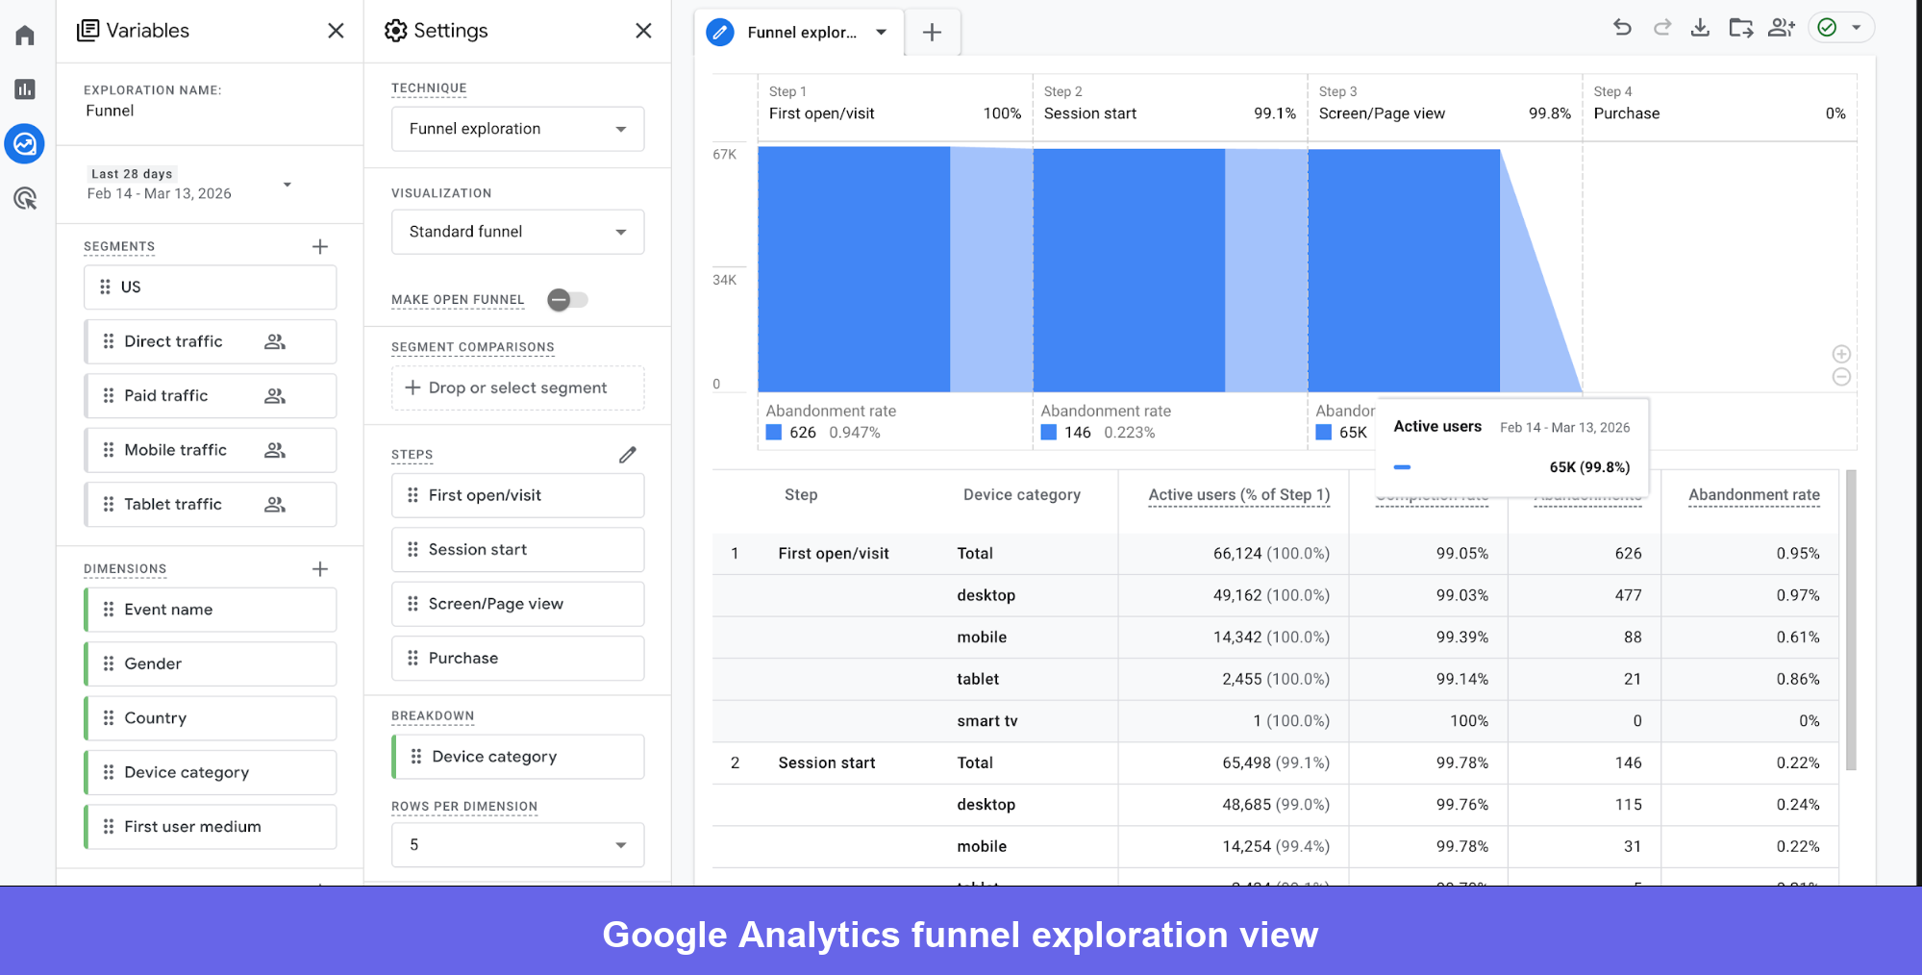Add a new segment with plus button
1922x975 pixels.
coord(320,246)
